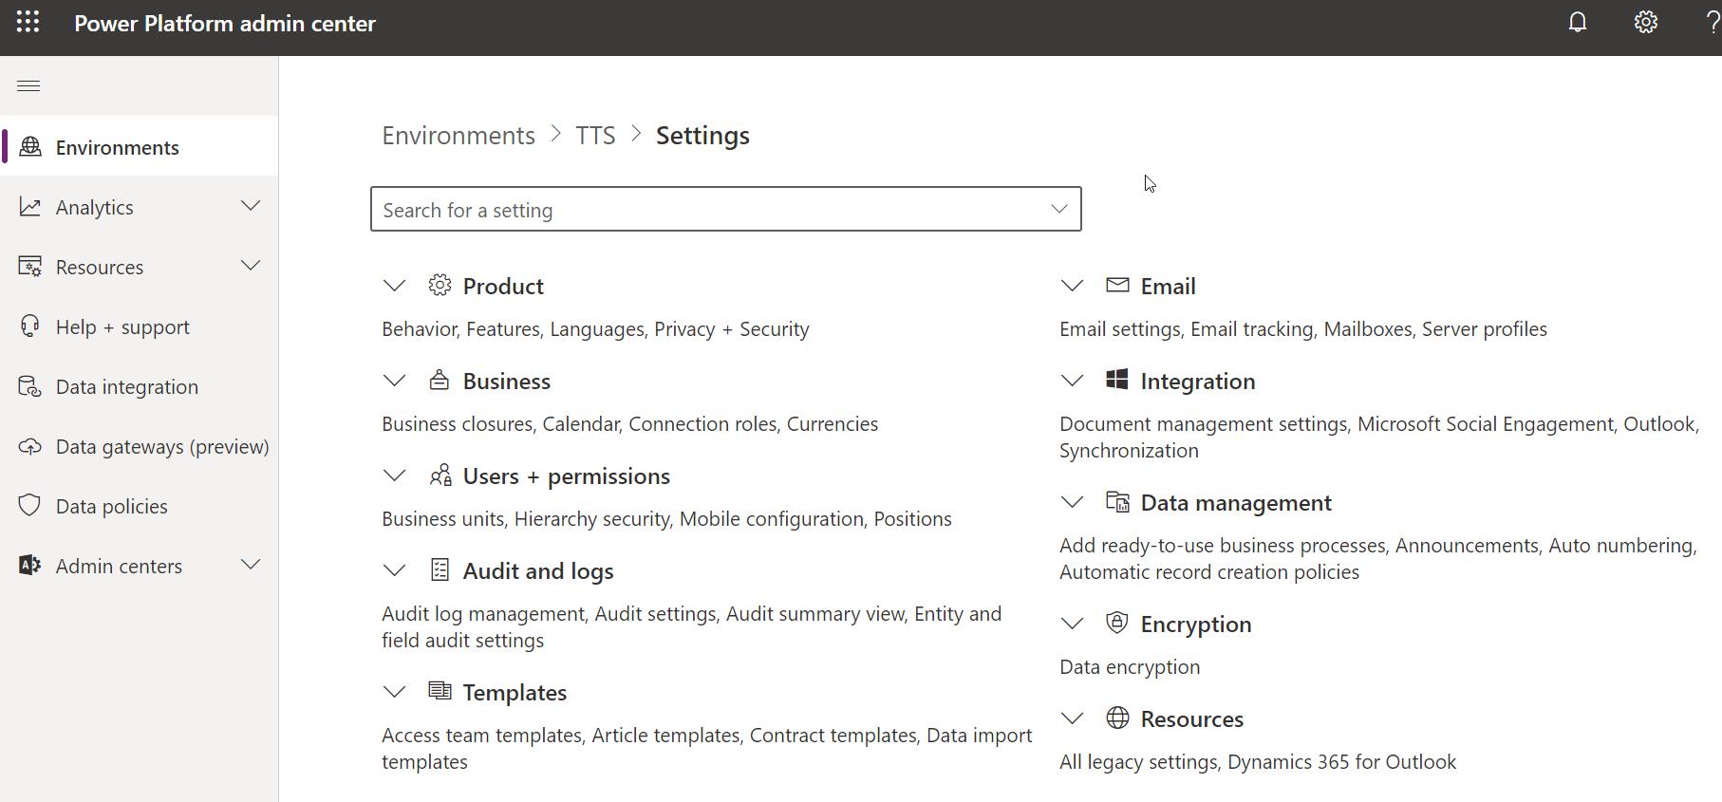
Task: Expand the Templates section chevron
Action: 394,692
